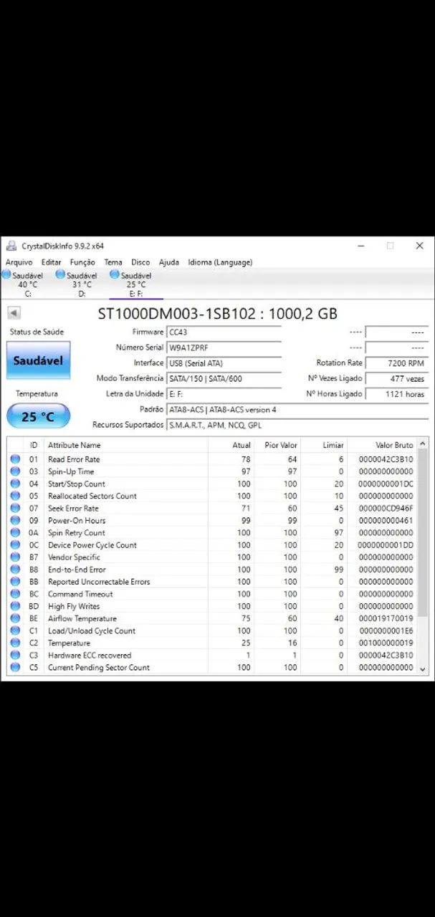
Task: Click the status icon for Command Timeout
Action: 15,594
